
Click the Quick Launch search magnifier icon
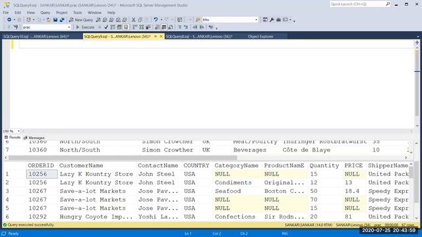click(x=388, y=4)
